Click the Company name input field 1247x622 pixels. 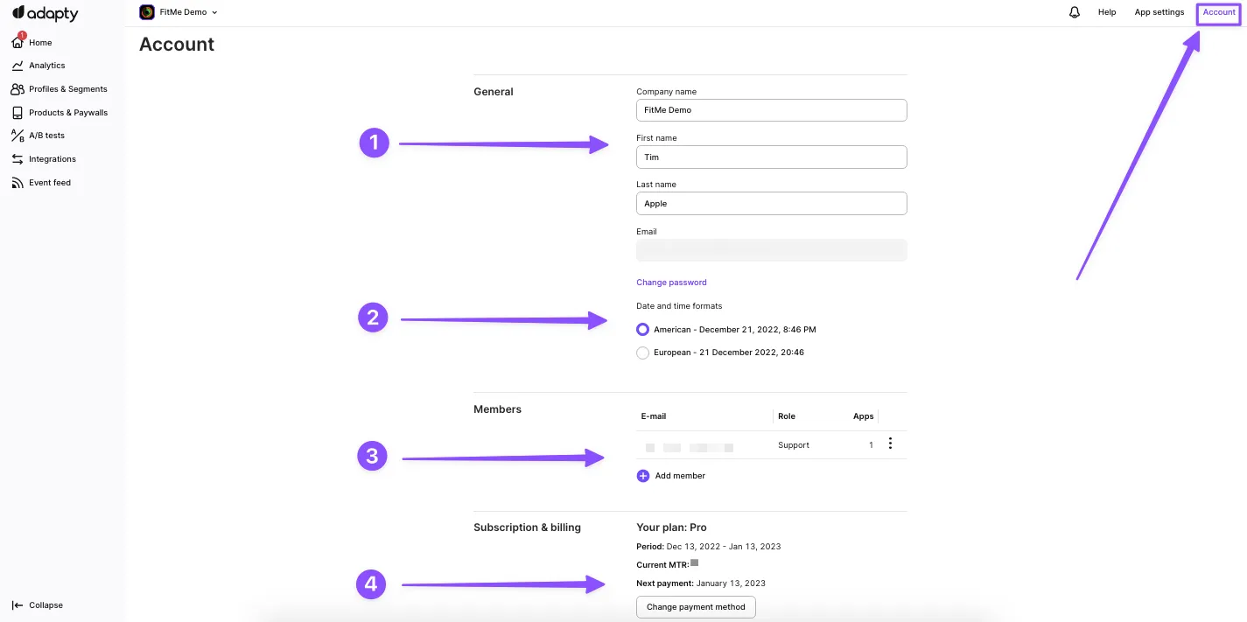click(771, 110)
